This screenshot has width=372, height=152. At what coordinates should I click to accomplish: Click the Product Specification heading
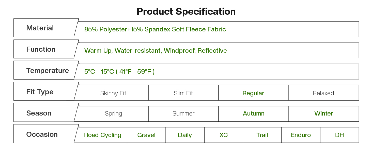click(x=186, y=11)
